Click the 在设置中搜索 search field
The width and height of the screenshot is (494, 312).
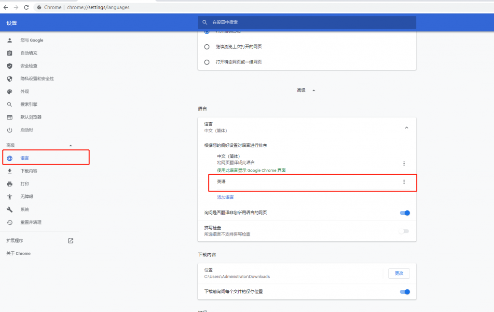click(307, 22)
